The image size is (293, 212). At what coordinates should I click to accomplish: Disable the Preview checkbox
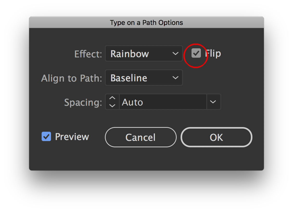(x=46, y=137)
